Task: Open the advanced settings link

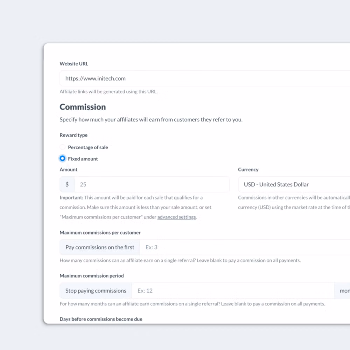Action: click(176, 217)
